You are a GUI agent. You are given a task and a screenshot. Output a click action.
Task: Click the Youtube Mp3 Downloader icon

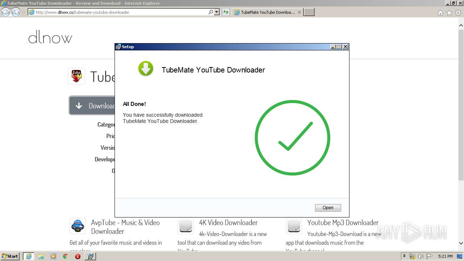point(294,226)
